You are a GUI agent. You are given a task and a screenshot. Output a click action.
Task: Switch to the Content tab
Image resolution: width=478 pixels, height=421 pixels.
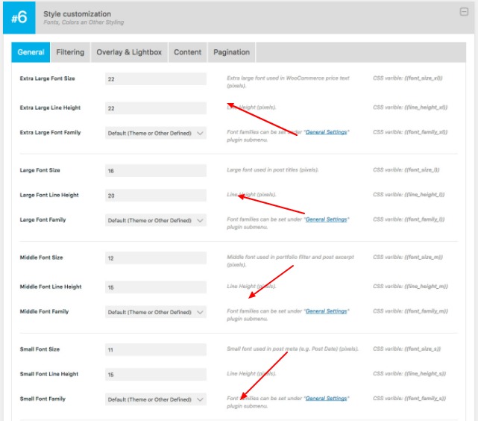coord(187,52)
